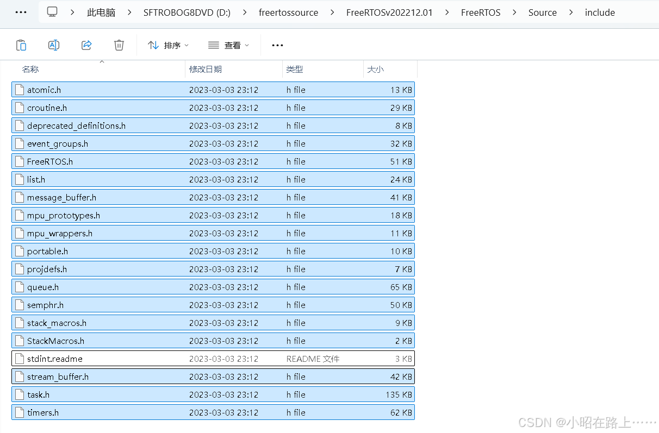The width and height of the screenshot is (659, 433).
Task: Click the modified date of atomic.h
Action: (x=224, y=90)
